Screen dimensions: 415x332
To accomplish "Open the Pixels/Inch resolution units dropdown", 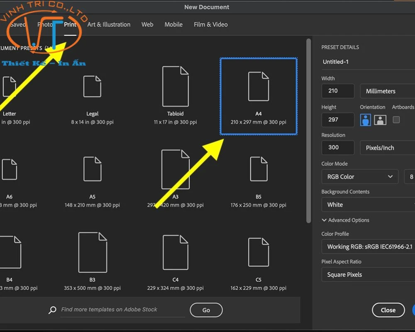I will point(388,148).
